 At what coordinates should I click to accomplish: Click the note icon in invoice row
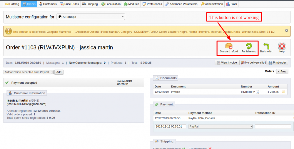click(x=283, y=92)
